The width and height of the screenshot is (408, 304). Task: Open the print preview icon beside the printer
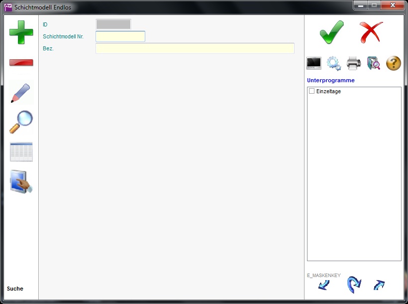pyautogui.click(x=373, y=63)
